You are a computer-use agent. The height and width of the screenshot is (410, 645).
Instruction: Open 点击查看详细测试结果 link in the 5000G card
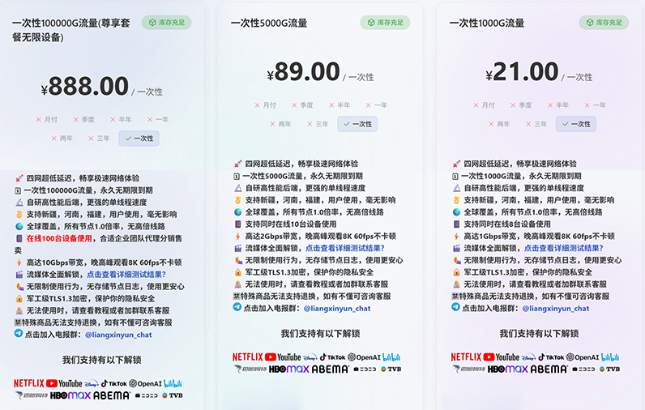(345, 248)
